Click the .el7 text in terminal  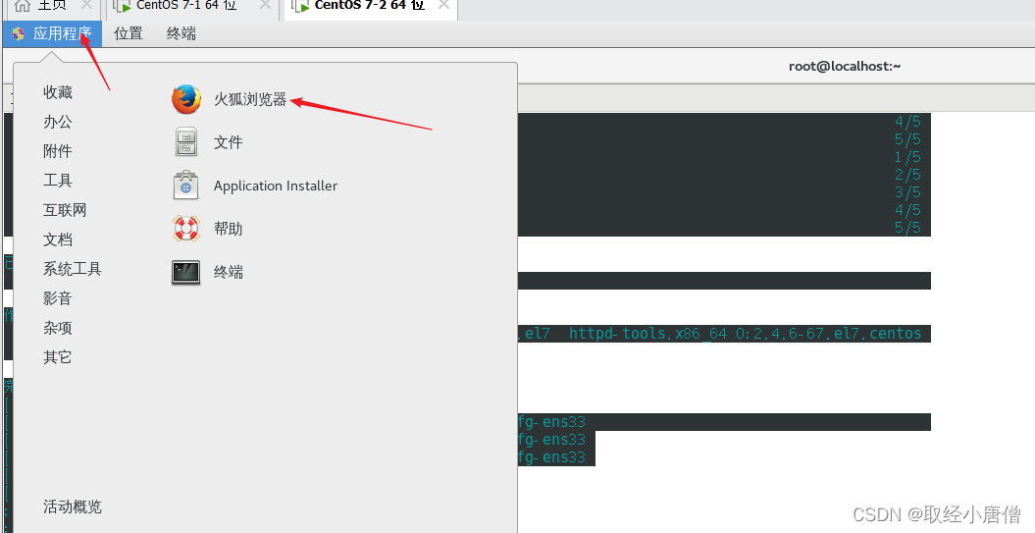534,334
